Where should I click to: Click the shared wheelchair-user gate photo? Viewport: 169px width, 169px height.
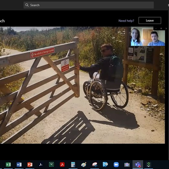(82, 85)
